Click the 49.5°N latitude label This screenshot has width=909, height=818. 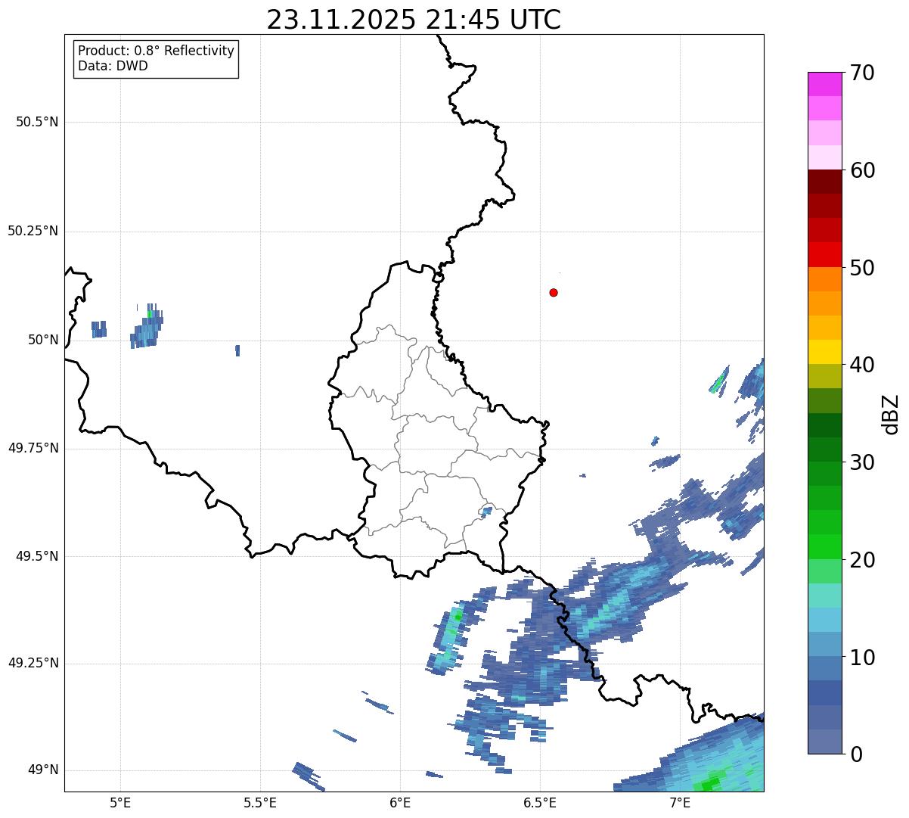coord(37,556)
